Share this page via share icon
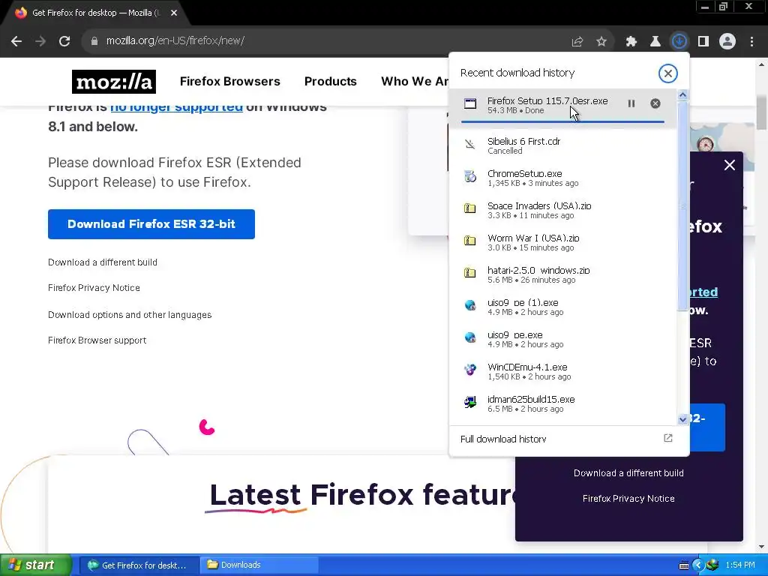 click(x=577, y=42)
